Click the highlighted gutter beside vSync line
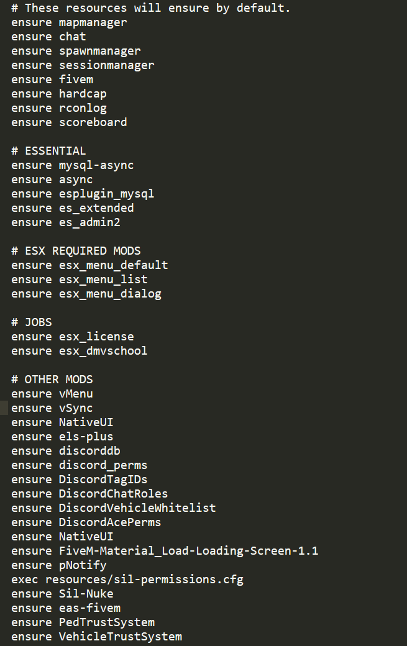Viewport: 407px width, 646px height. pos(4,408)
